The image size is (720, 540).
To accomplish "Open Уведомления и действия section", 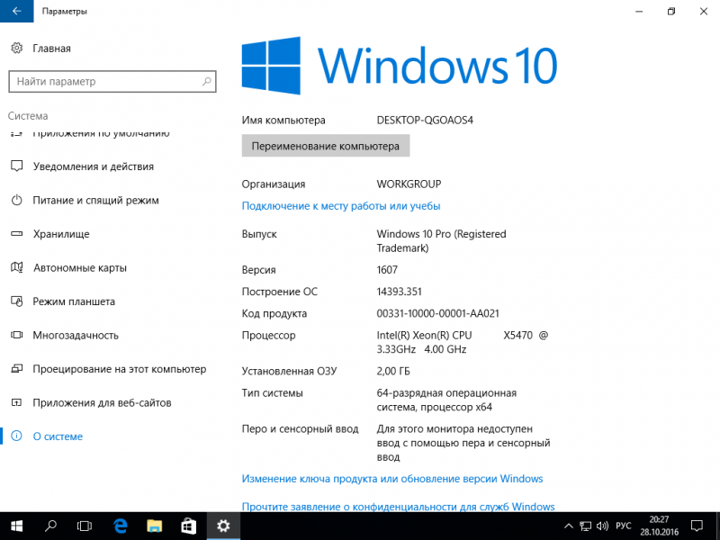I will pos(94,166).
